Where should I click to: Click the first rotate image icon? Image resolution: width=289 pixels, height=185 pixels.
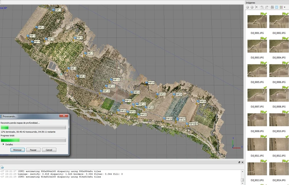click(262, 7)
